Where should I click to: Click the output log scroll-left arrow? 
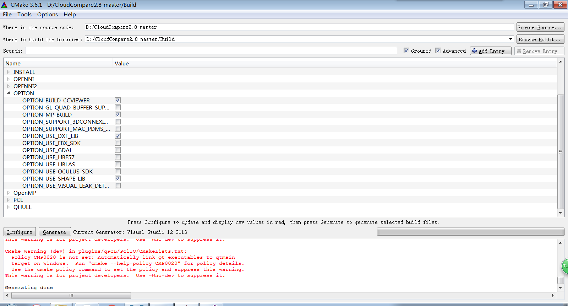(x=7, y=295)
